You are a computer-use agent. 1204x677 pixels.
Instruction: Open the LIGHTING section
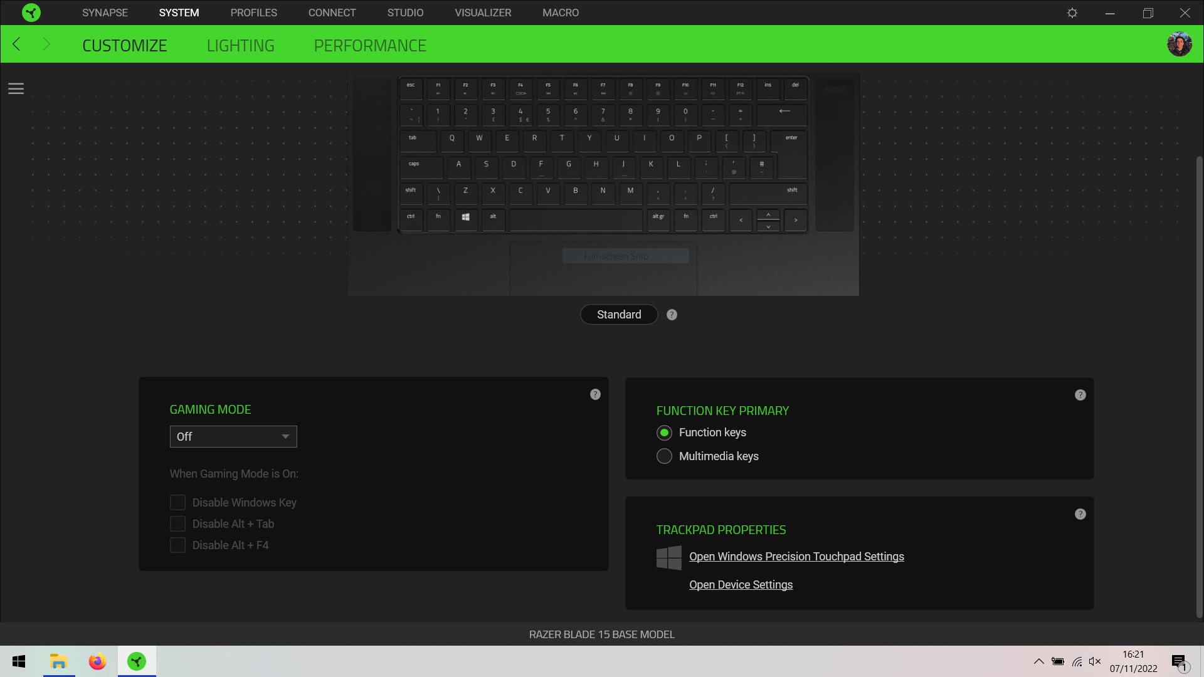coord(240,45)
